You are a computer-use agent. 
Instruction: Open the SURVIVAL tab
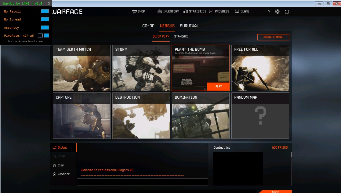189,26
